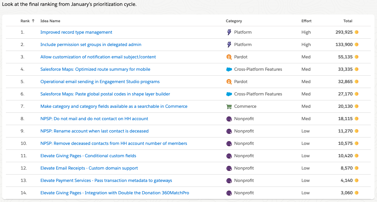This screenshot has height=202, width=377.
Task: Open Elevate Email Receipts - Custom domain support
Action: coord(89,168)
